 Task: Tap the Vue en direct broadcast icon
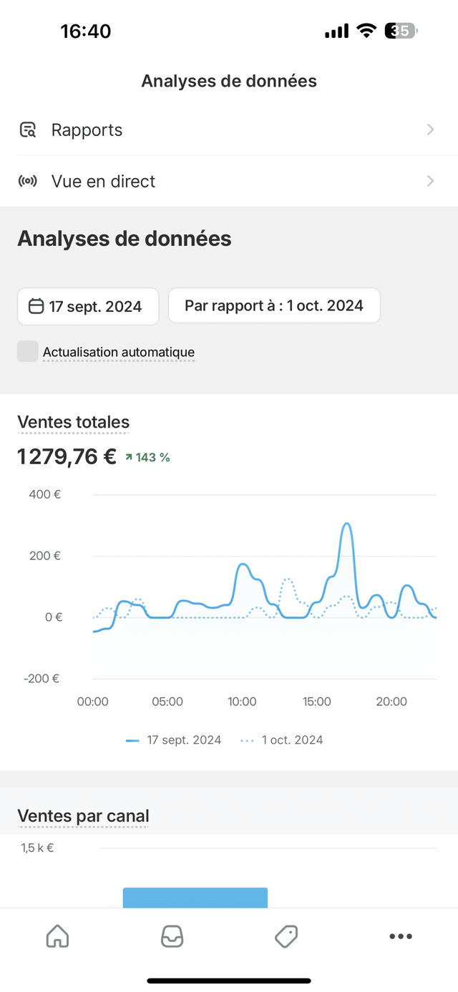click(27, 181)
